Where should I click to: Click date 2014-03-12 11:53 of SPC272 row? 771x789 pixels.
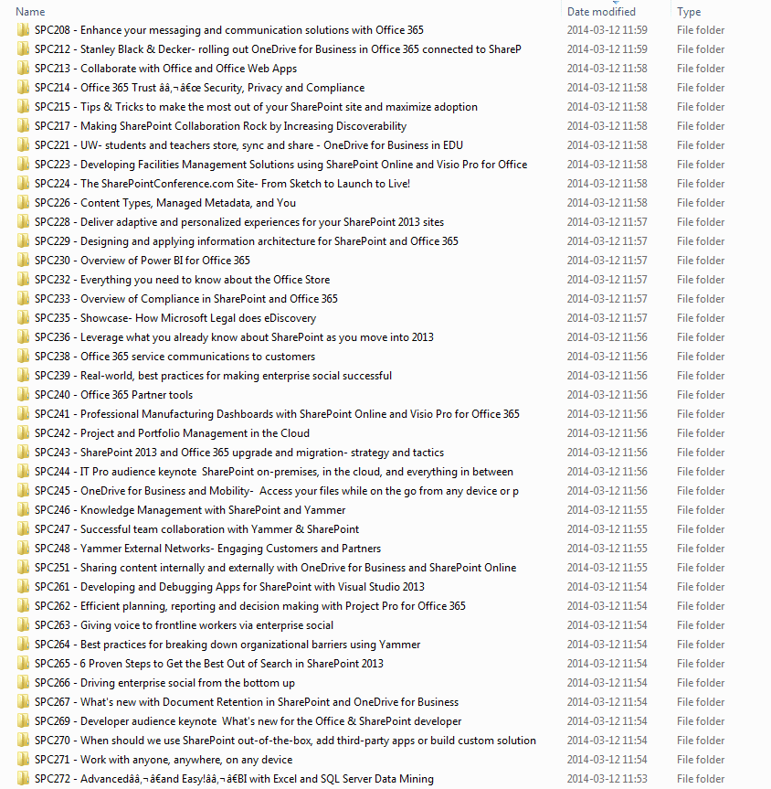coord(607,779)
